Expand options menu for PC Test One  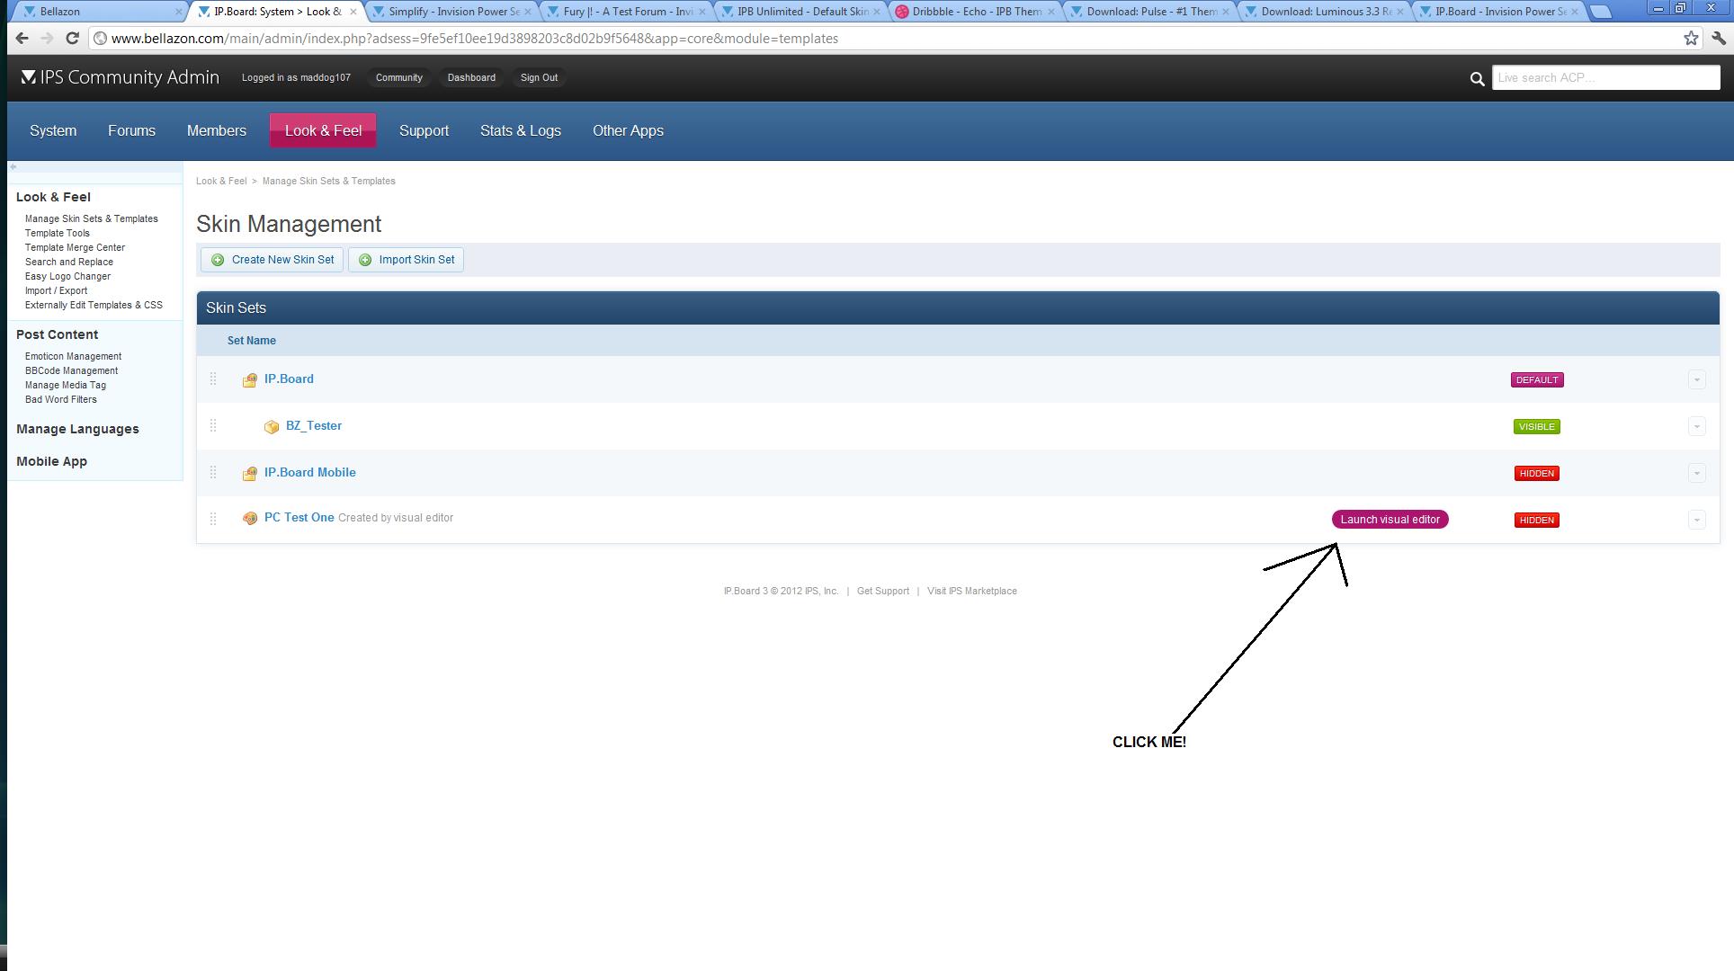pyautogui.click(x=1696, y=520)
